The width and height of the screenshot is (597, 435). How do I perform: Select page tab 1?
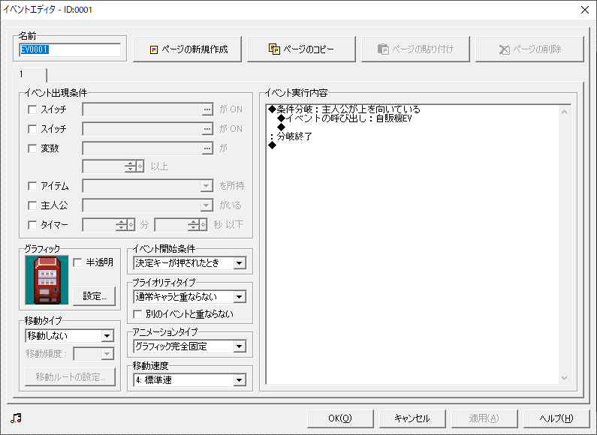click(30, 75)
